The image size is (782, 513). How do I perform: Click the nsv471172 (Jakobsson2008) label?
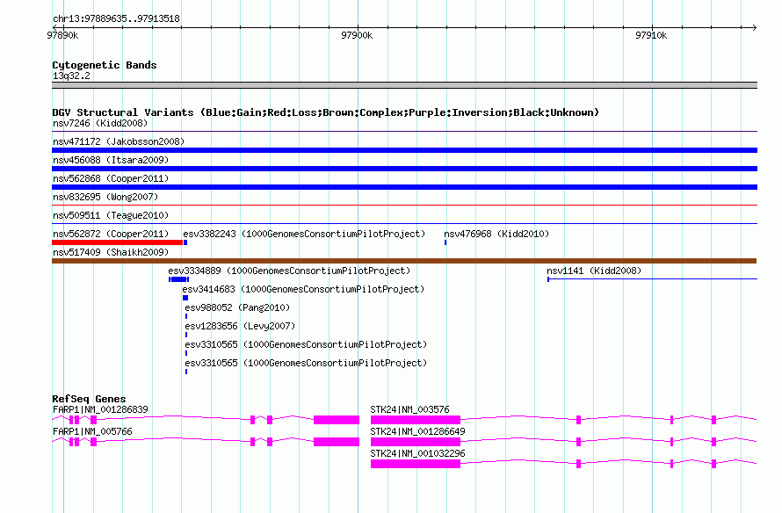[119, 141]
